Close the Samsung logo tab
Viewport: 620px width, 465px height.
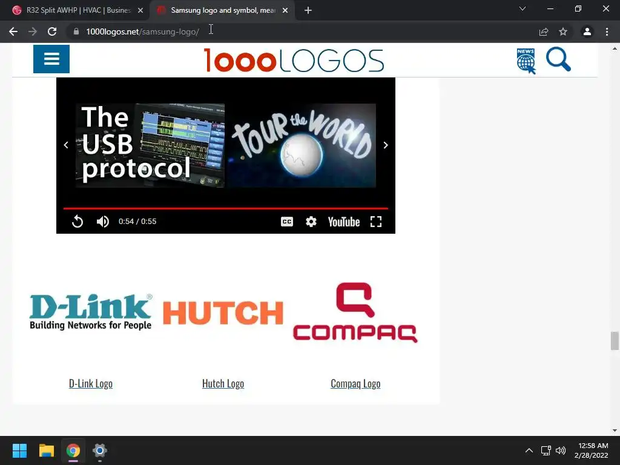(285, 11)
